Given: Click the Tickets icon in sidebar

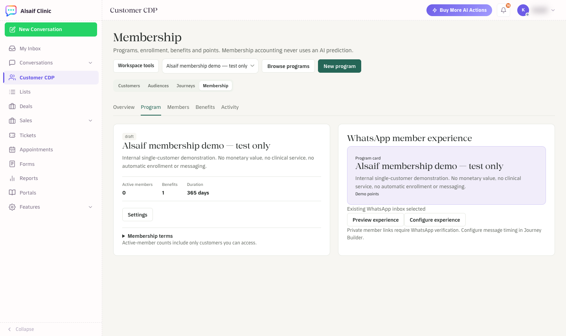Looking at the screenshot, I should [12, 135].
